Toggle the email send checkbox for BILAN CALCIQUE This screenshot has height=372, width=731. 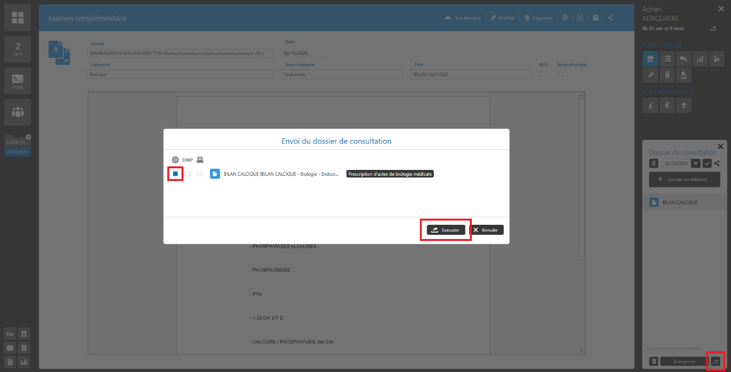tap(175, 174)
